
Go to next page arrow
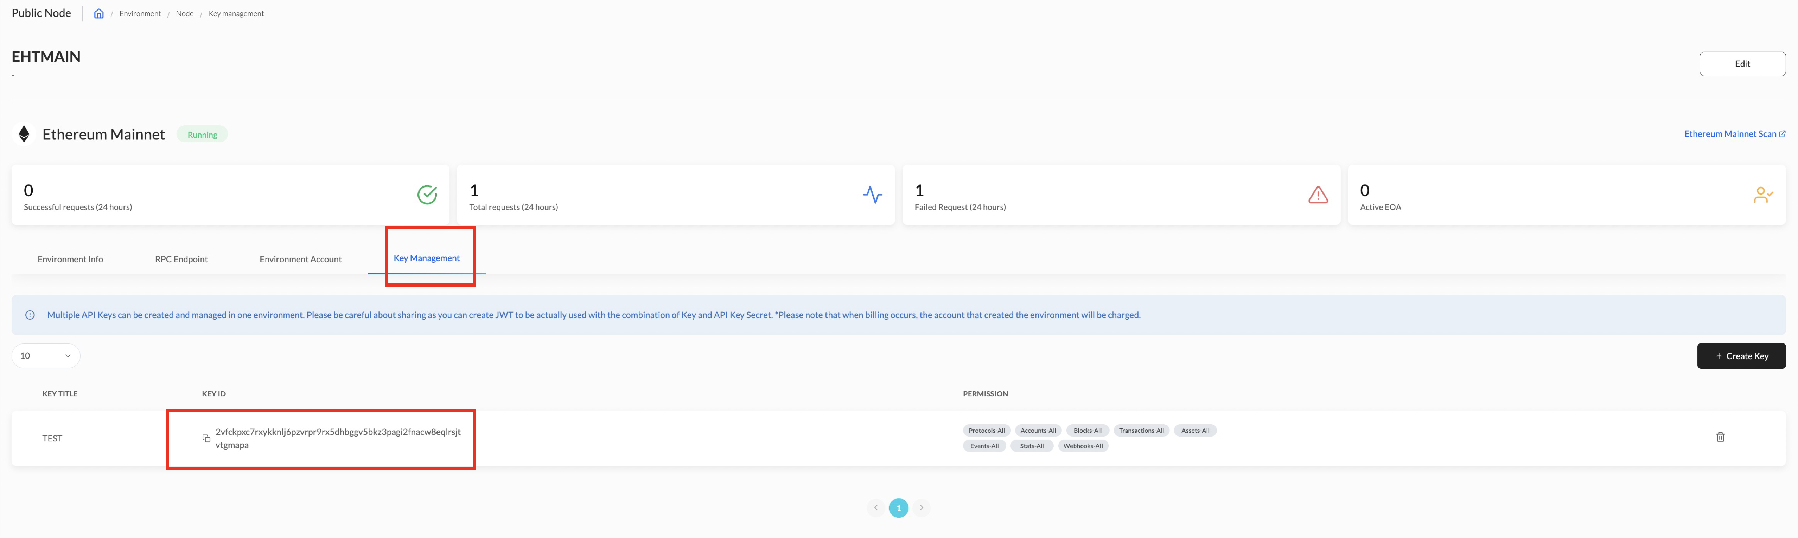point(922,508)
